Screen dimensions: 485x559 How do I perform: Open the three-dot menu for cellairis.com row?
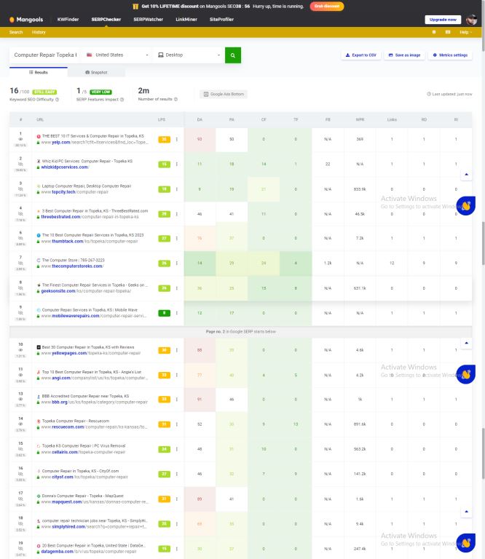(x=176, y=449)
